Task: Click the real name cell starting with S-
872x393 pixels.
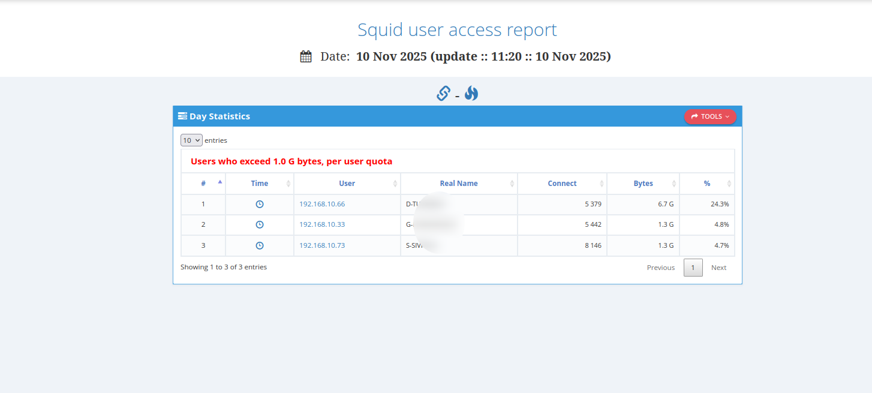Action: pos(459,245)
